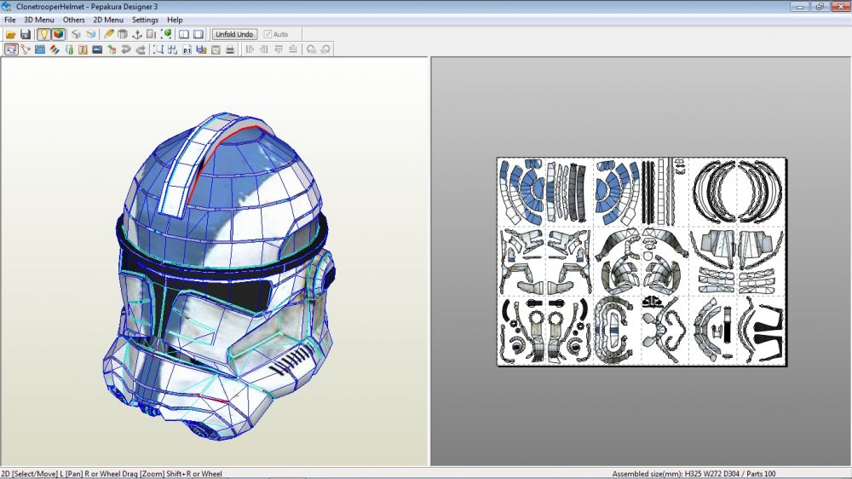This screenshot has height=479, width=852.
Task: Click the green cube selection icon
Action: tap(166, 34)
